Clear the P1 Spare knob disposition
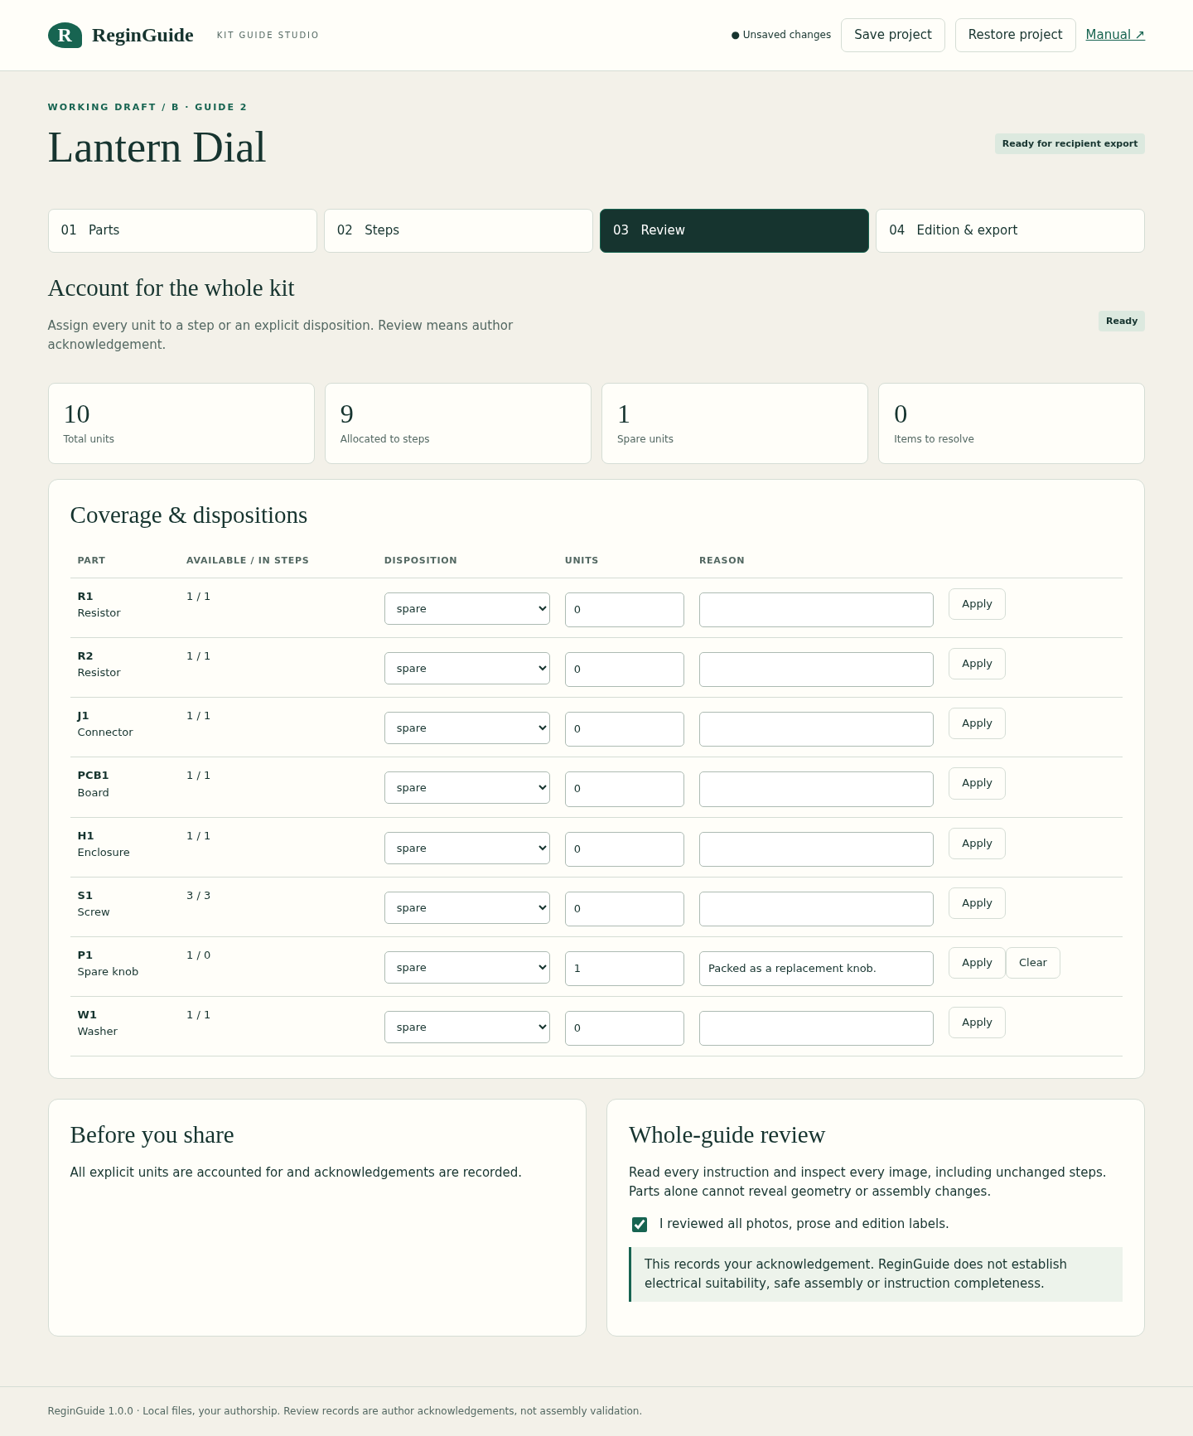The width and height of the screenshot is (1193, 1436). pos(1033,963)
